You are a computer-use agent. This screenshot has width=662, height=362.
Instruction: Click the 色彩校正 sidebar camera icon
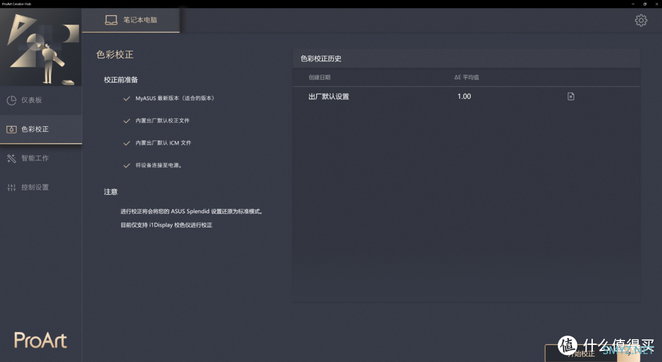point(11,129)
